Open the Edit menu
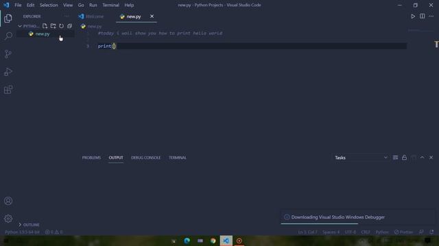This screenshot has height=246, width=439. [30, 5]
